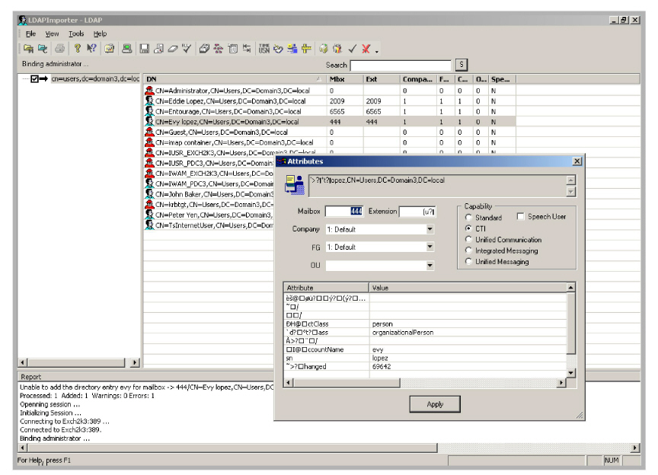The image size is (658, 475).
Task: Sort by the DN column header
Action: [235, 79]
